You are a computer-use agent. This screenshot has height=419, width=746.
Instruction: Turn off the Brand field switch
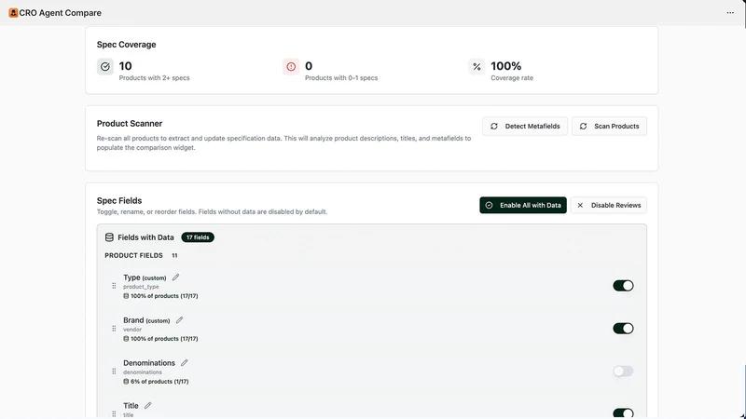[623, 329]
